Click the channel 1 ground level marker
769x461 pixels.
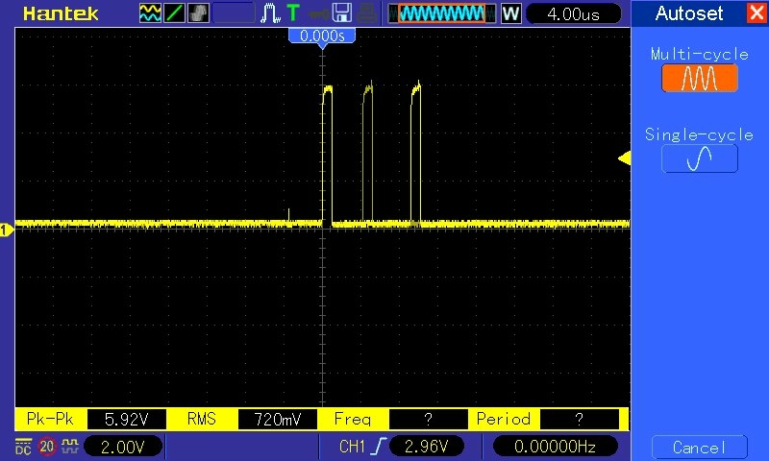[x=6, y=230]
